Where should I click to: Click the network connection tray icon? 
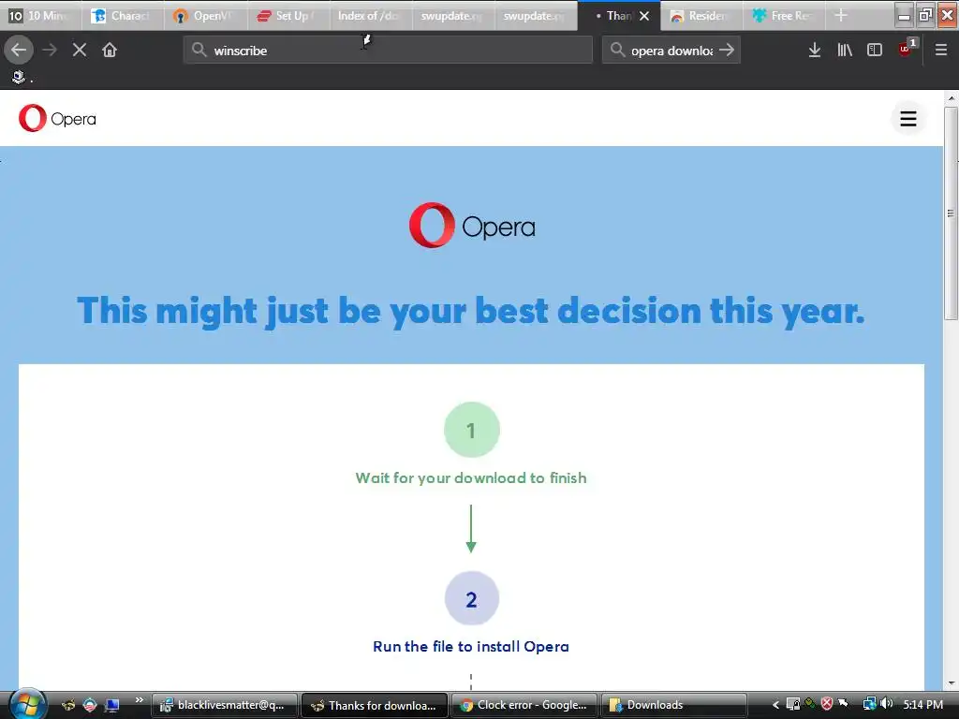[869, 704]
